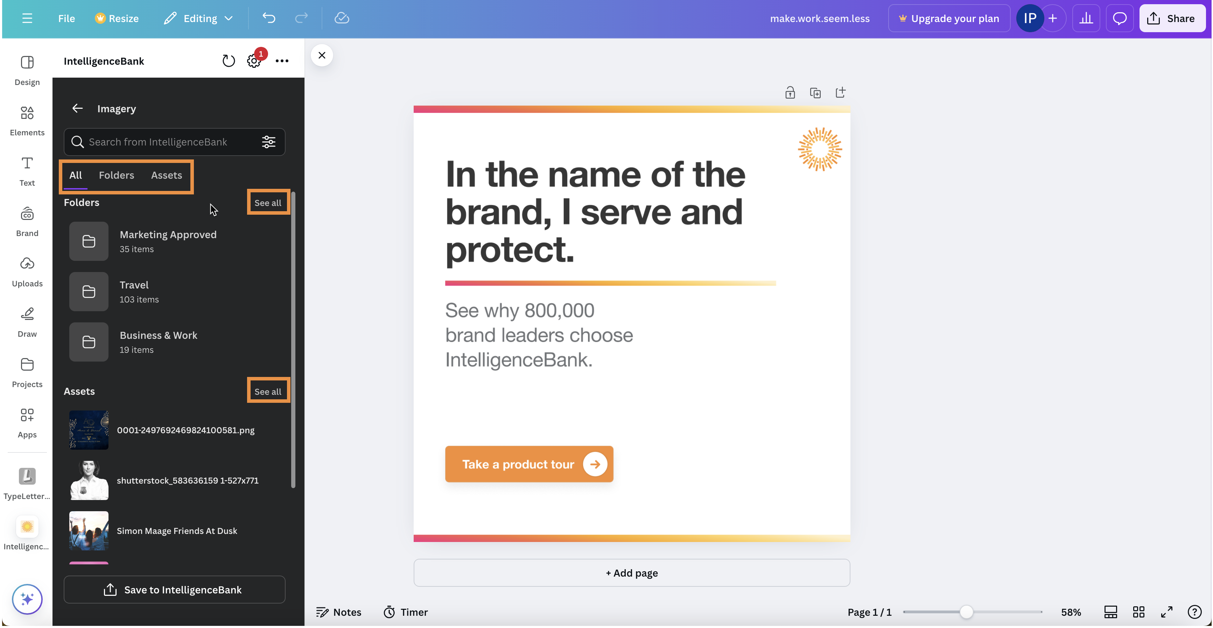Viewport: 1213px width, 628px height.
Task: Open the Canva AI assistant sparkle button
Action: (27, 599)
